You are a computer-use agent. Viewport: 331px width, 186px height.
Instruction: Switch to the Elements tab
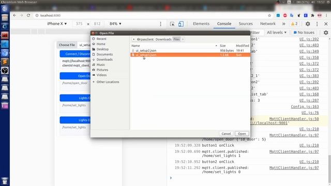click(201, 24)
